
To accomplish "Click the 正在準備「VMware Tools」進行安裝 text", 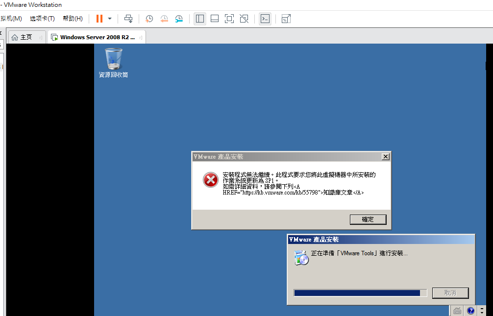I will (x=359, y=253).
